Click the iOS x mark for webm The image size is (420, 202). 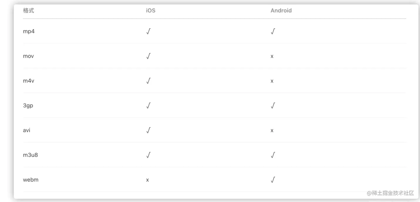[147, 180]
